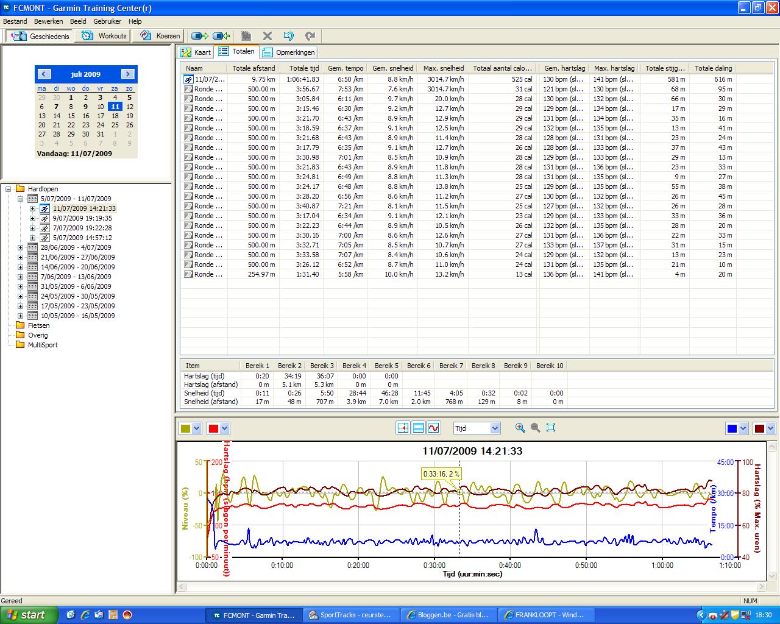Click the zoom-to-fit chart icon
The width and height of the screenshot is (780, 624).
click(x=551, y=428)
